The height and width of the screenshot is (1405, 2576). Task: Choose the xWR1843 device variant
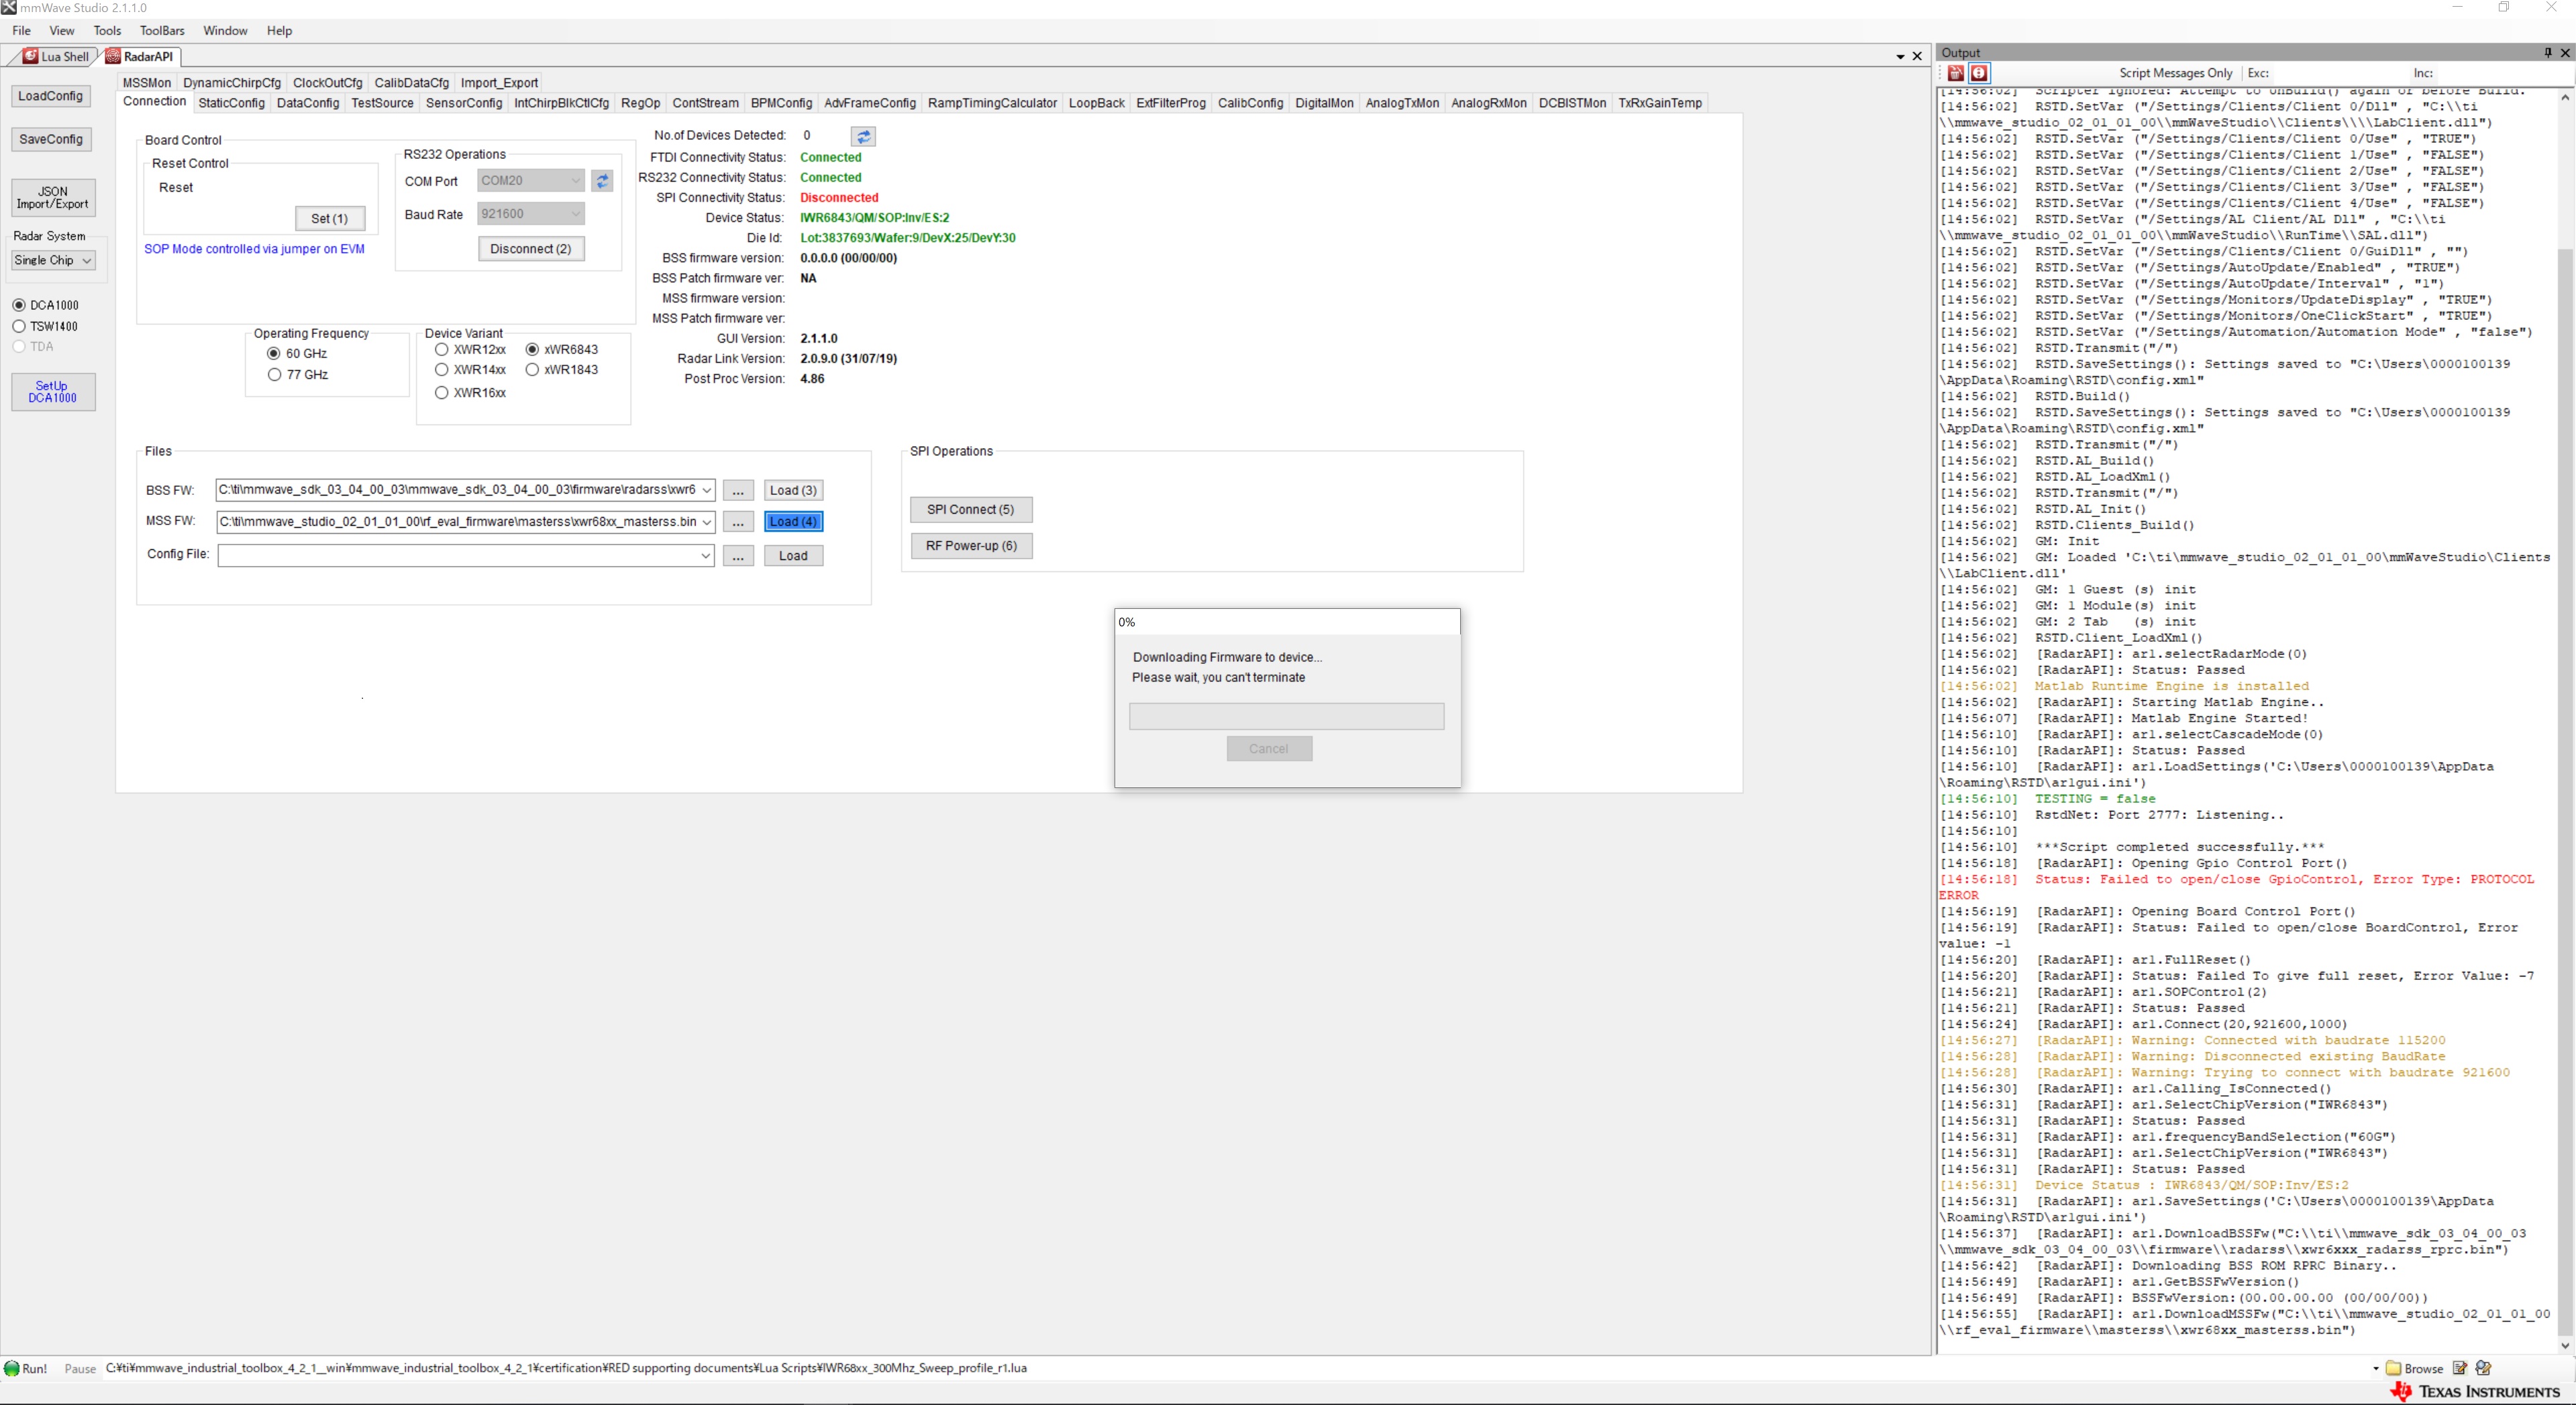click(x=532, y=369)
